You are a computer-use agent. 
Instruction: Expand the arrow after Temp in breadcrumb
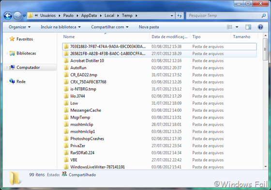[x=136, y=16]
